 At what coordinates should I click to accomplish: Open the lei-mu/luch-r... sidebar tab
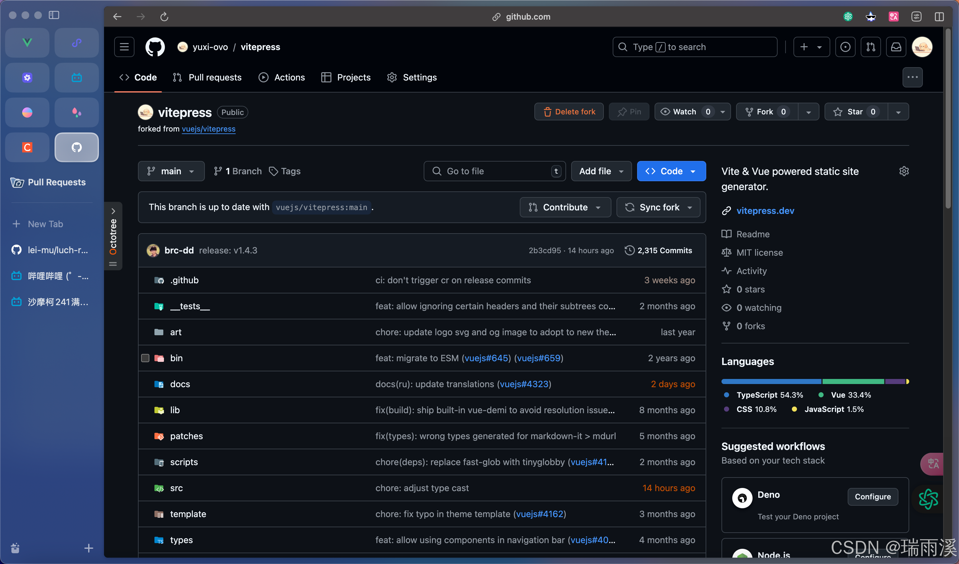click(51, 250)
